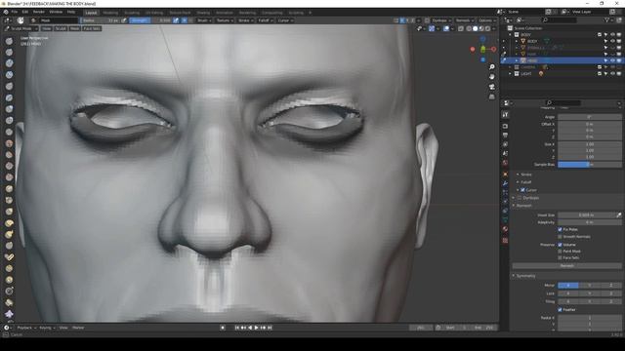Toggle Mirror X symmetry button
This screenshot has height=351, width=625.
click(x=568, y=286)
